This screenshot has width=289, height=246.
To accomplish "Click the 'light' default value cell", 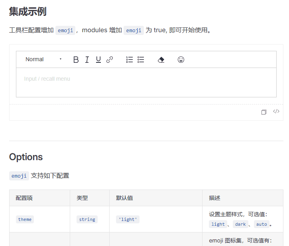I will 128,219.
